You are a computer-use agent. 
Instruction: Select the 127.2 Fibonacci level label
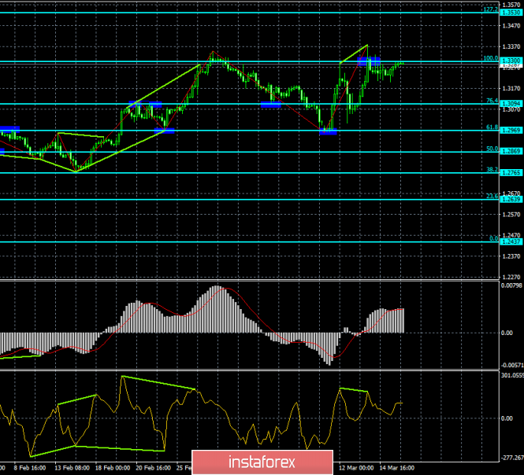[491, 9]
